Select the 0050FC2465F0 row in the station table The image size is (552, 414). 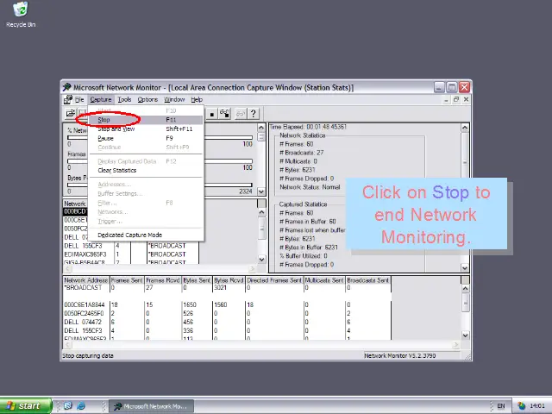tap(227, 313)
